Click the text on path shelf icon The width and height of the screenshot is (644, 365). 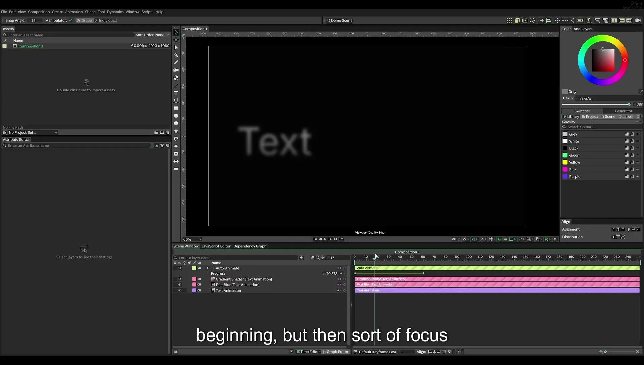click(589, 20)
